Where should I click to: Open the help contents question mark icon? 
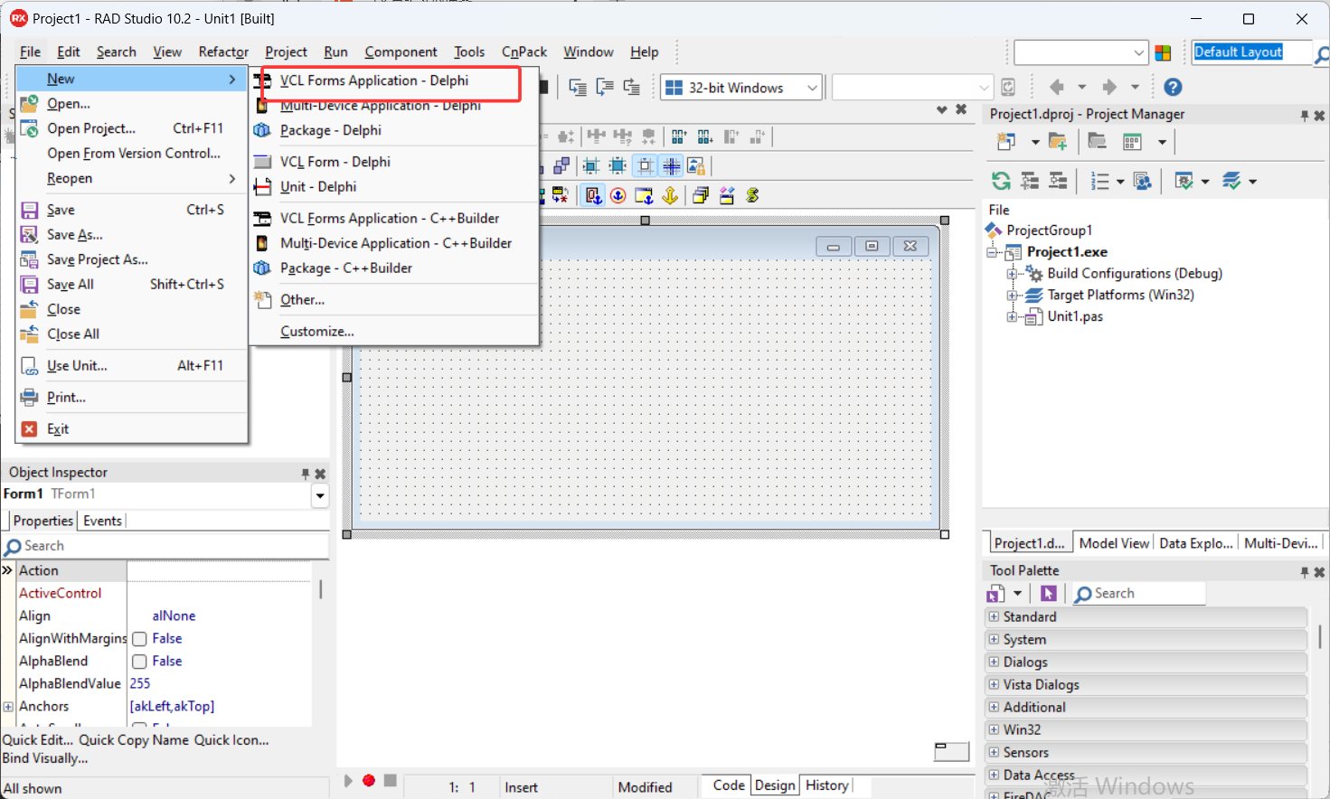click(1173, 87)
